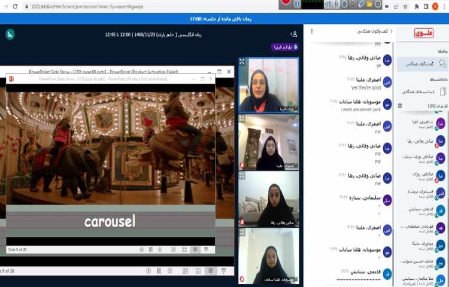Pause the screen recording
449x287 pixels.
[x=297, y=4]
